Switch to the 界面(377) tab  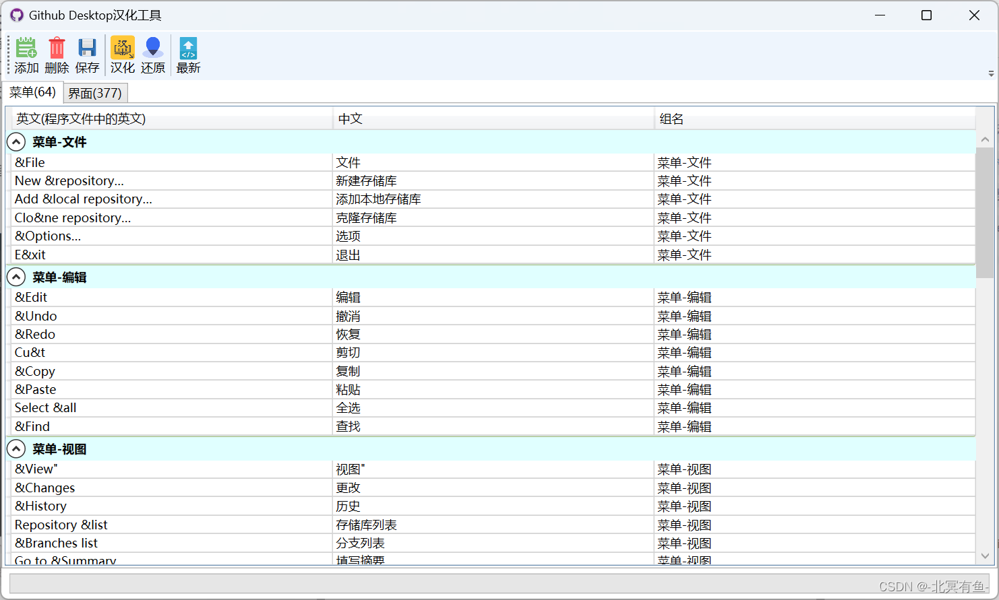tap(95, 93)
